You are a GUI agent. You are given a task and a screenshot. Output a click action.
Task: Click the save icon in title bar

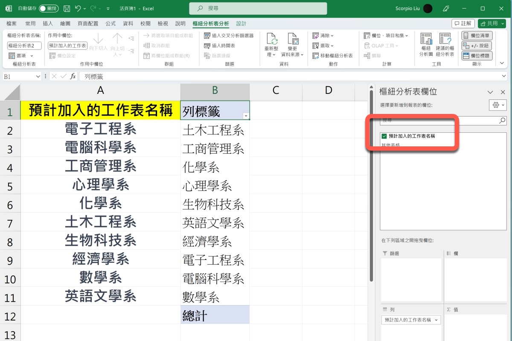point(67,9)
